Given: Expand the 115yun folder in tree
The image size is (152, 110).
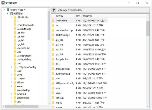Looking at the screenshot, I should tap(11, 79).
